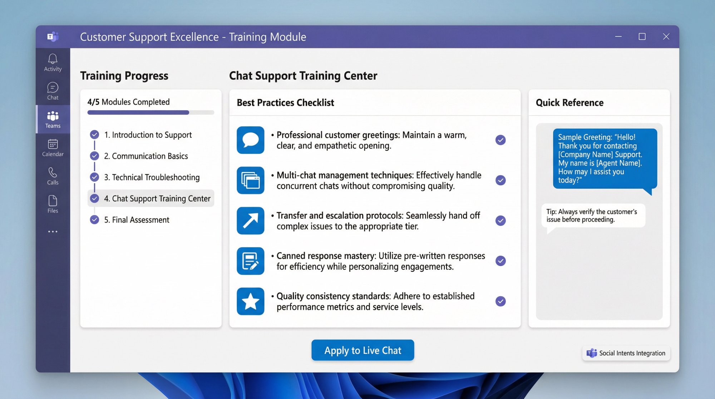Click the Apply to Live Chat button

pos(363,350)
